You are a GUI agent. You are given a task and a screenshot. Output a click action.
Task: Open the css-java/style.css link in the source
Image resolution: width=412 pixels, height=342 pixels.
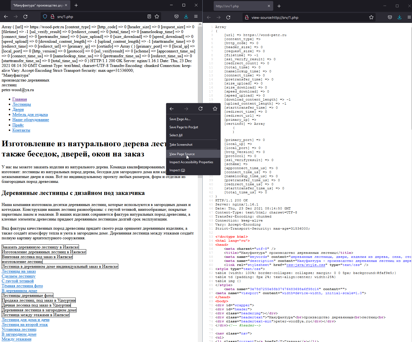[x=306, y=265]
